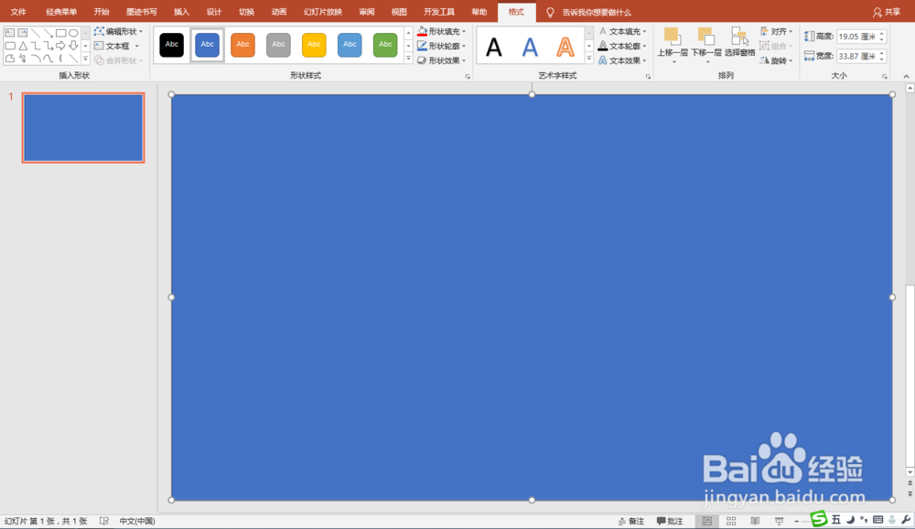Open Shape Fill (形状填充) dropdown
915x529 pixels.
click(x=442, y=31)
